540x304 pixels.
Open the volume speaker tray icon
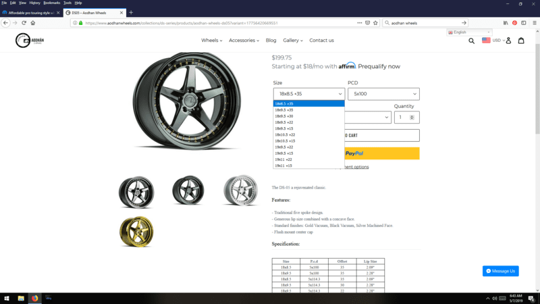(495, 299)
